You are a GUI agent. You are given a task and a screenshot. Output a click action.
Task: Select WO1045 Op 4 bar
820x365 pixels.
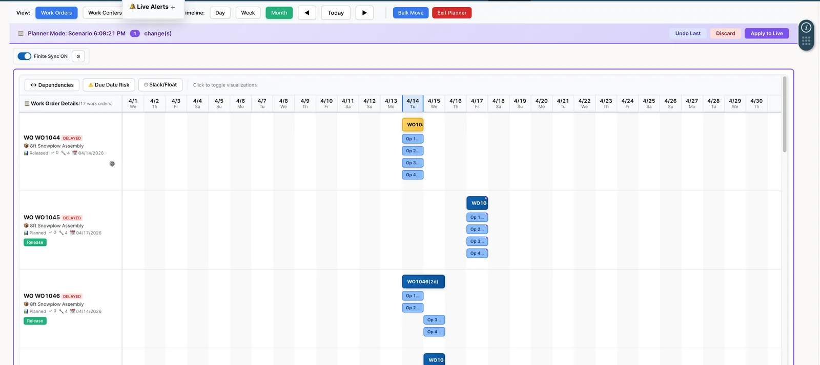point(477,253)
